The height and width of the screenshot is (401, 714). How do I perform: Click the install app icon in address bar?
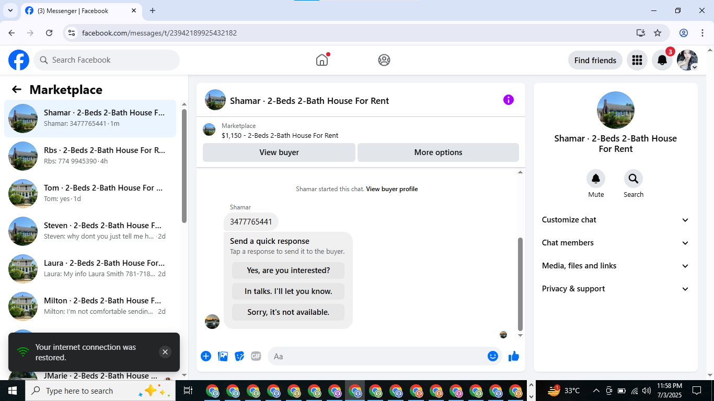(x=641, y=33)
